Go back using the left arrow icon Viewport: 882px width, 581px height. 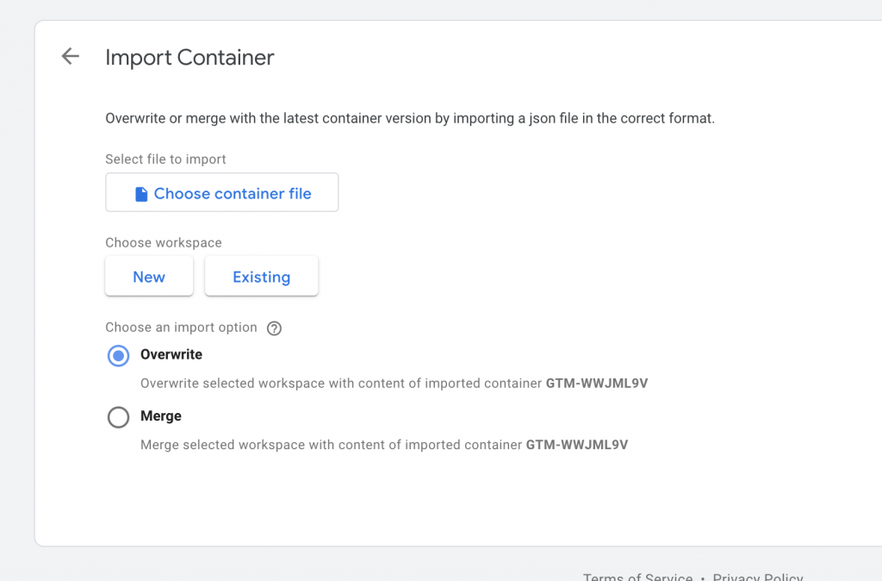point(71,56)
